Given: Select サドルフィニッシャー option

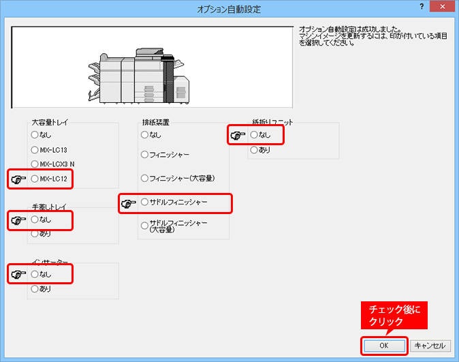Looking at the screenshot, I should click(x=144, y=202).
